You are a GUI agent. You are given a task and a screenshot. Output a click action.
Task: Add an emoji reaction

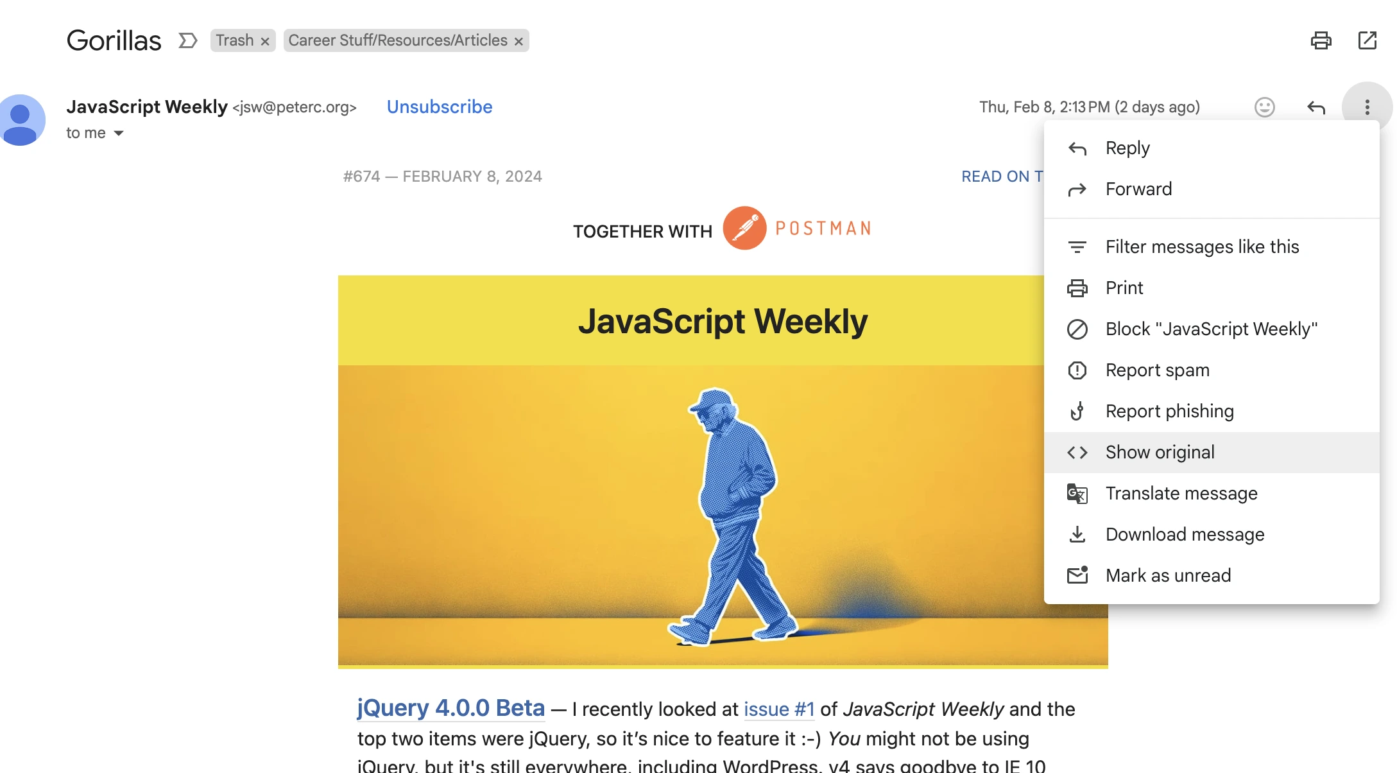pos(1264,107)
